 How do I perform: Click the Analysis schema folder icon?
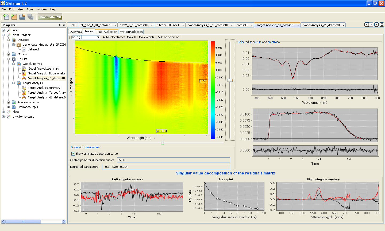(x=14, y=102)
